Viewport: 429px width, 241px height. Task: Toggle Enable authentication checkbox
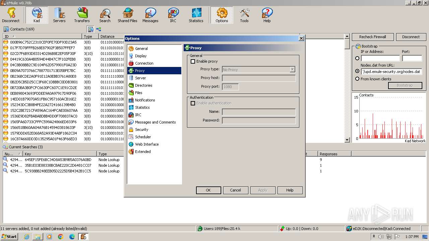point(193,103)
